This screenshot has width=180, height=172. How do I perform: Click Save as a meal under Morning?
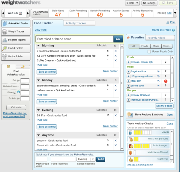[47, 72]
